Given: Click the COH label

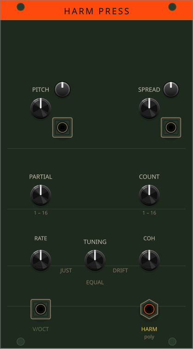Looking at the screenshot, I should [149, 238].
